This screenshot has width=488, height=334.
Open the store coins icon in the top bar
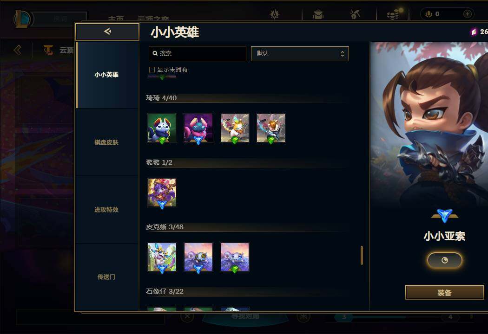[394, 14]
